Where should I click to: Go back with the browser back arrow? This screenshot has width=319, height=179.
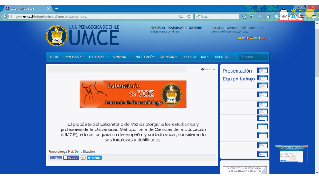click(x=5, y=16)
